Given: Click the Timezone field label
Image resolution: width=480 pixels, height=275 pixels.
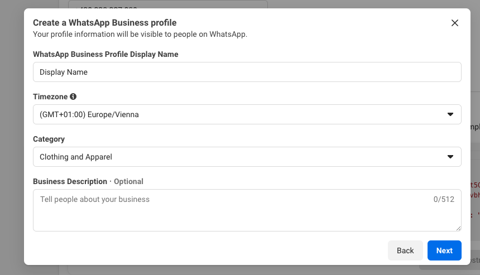Looking at the screenshot, I should (x=50, y=97).
